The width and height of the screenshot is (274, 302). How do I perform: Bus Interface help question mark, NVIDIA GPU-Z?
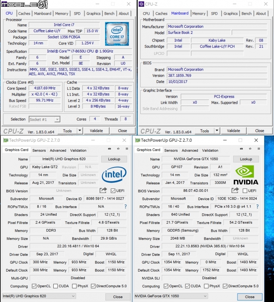[257, 207]
